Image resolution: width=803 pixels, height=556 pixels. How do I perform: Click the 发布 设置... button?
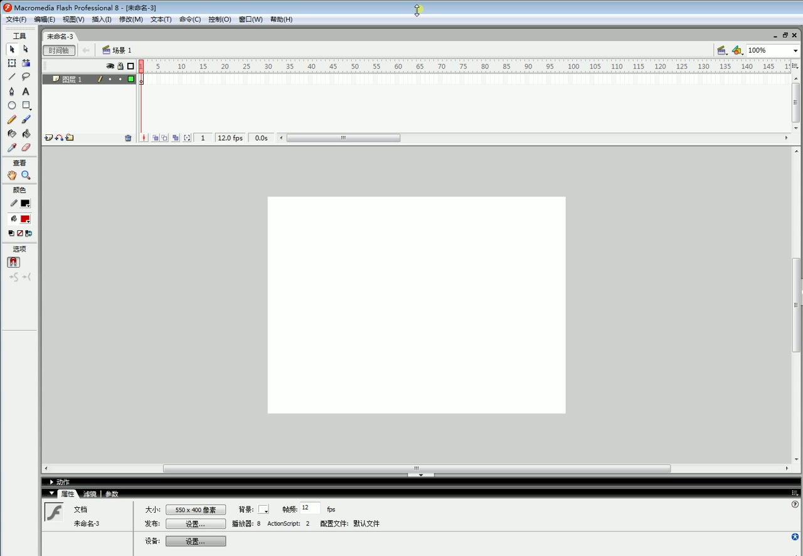click(196, 524)
